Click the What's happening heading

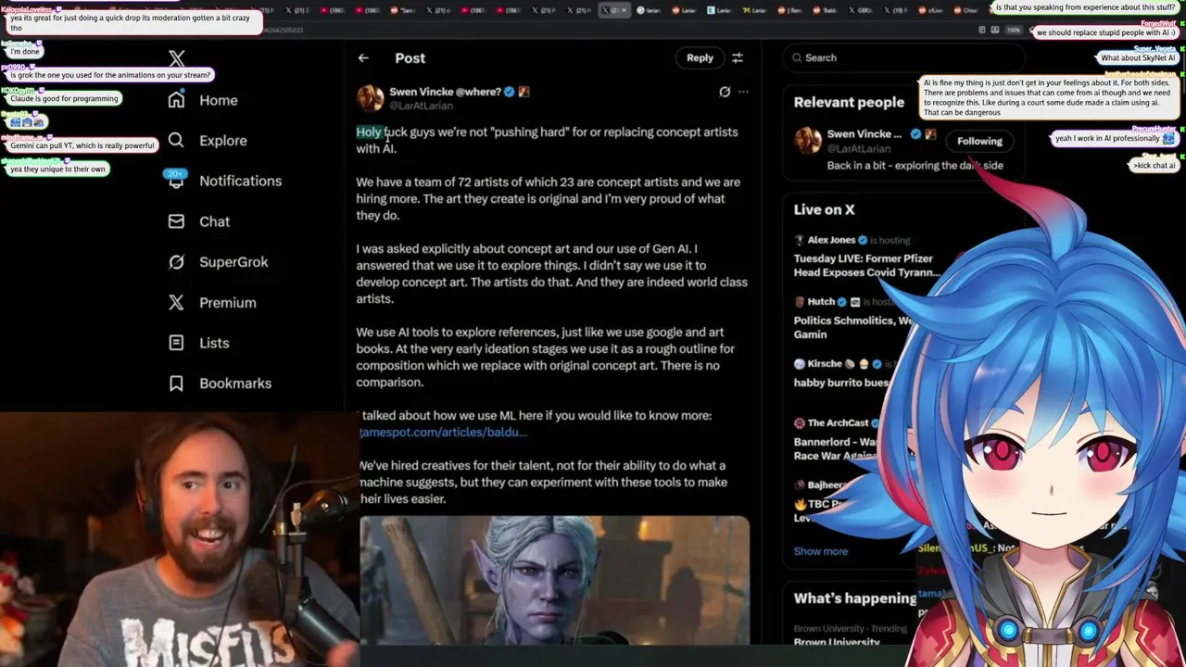point(854,598)
